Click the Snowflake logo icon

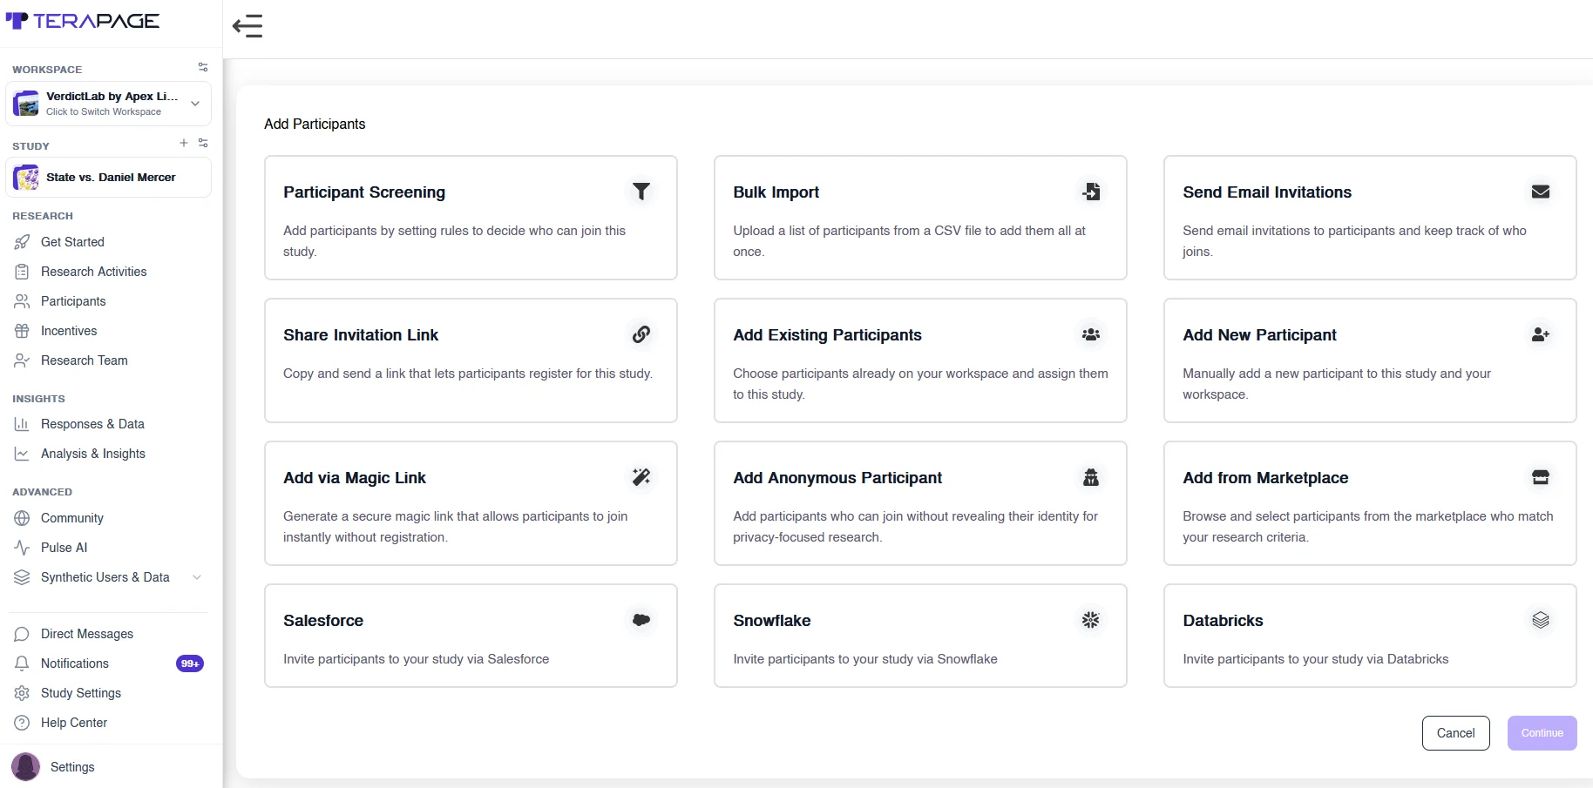pos(1091,620)
